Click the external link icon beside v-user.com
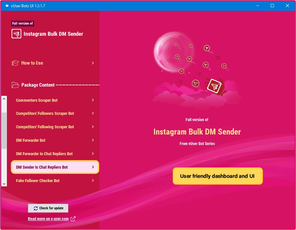This screenshot has height=230, width=296. 73,219
